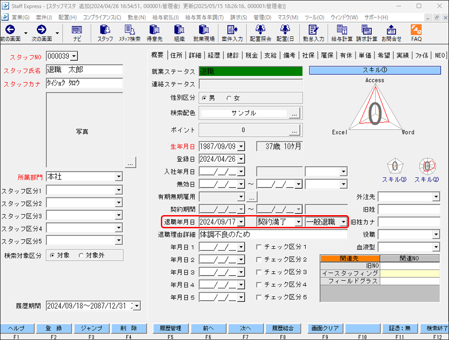Open the 営業(G) menu
The height and width of the screenshot is (340, 449).
21,18
